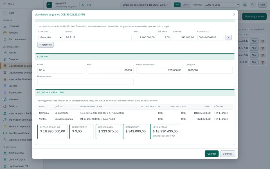Go to Inicio from the top bar
This screenshot has width=270, height=169.
[87, 5]
